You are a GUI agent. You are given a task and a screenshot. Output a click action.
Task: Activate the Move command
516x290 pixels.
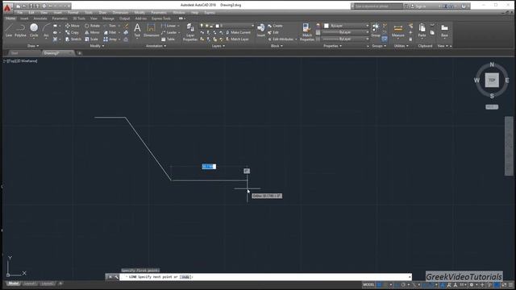[x=73, y=26]
